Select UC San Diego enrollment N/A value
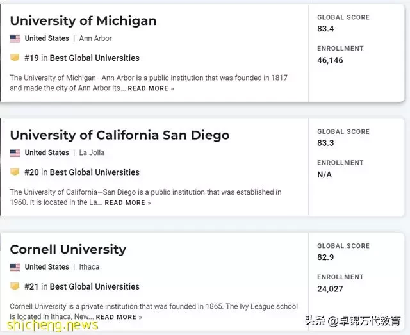Screen dimensions: 410x335 (325, 174)
